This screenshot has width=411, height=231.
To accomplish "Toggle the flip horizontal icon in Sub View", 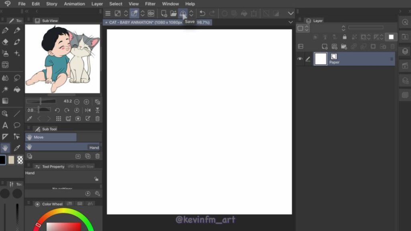I will 87,110.
